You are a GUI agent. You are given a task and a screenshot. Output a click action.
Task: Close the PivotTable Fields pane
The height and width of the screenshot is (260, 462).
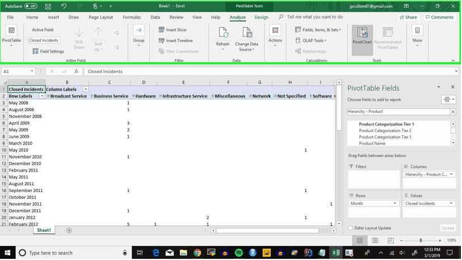[452, 87]
